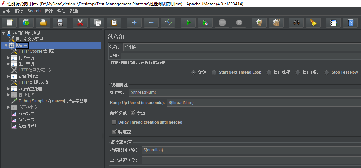Expand the 测试环境 node
Screen dimensions: 361x168
[x=9, y=58]
